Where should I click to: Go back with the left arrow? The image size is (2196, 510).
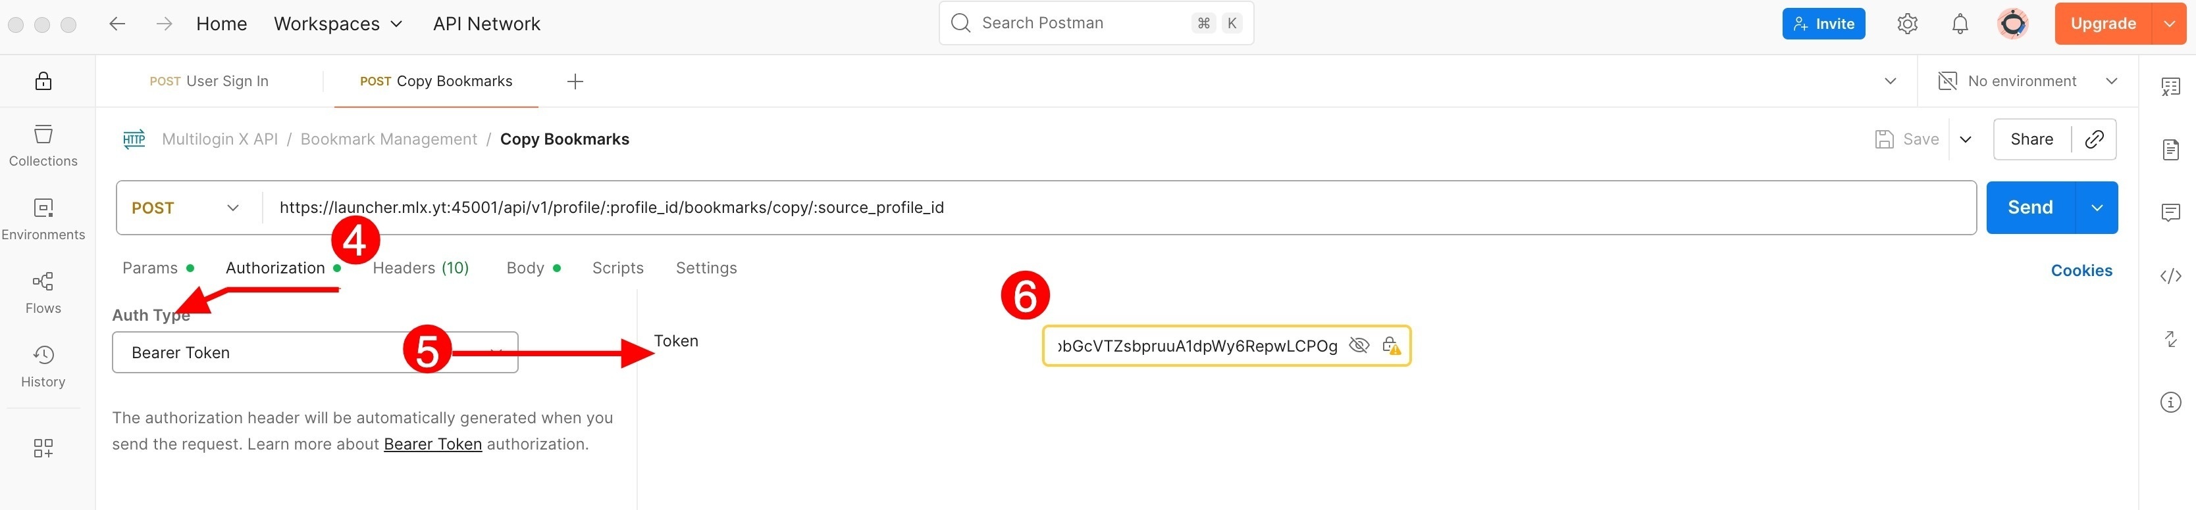point(118,24)
